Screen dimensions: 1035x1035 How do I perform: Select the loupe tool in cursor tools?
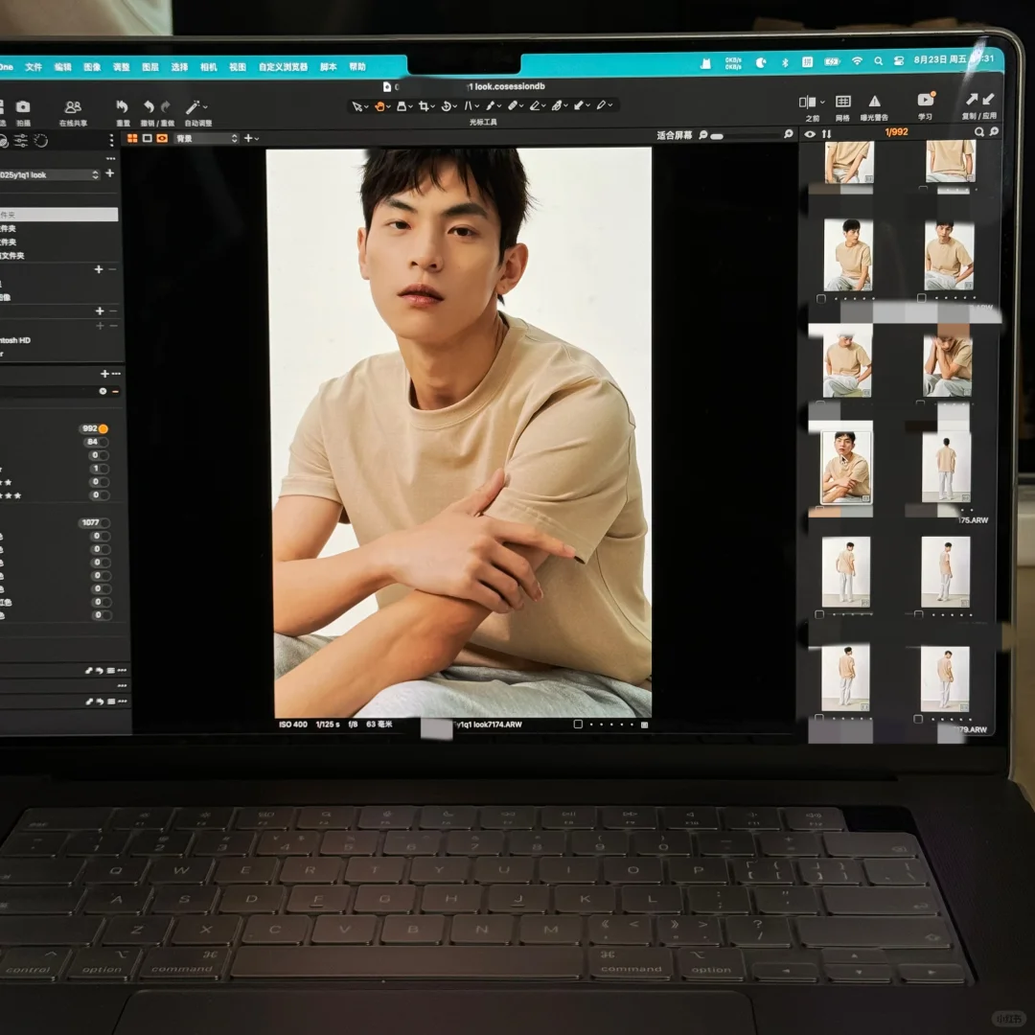point(402,105)
